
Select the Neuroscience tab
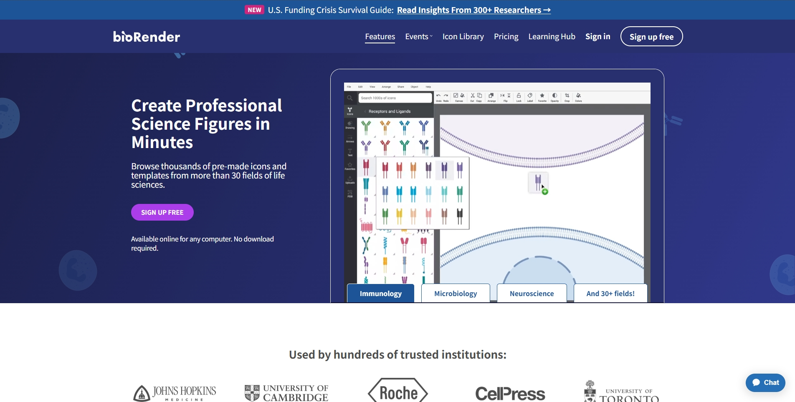(x=532, y=294)
